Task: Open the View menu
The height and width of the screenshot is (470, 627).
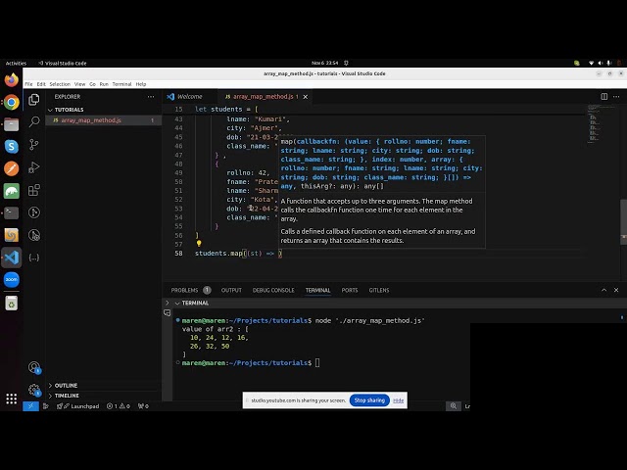Action: coord(80,84)
